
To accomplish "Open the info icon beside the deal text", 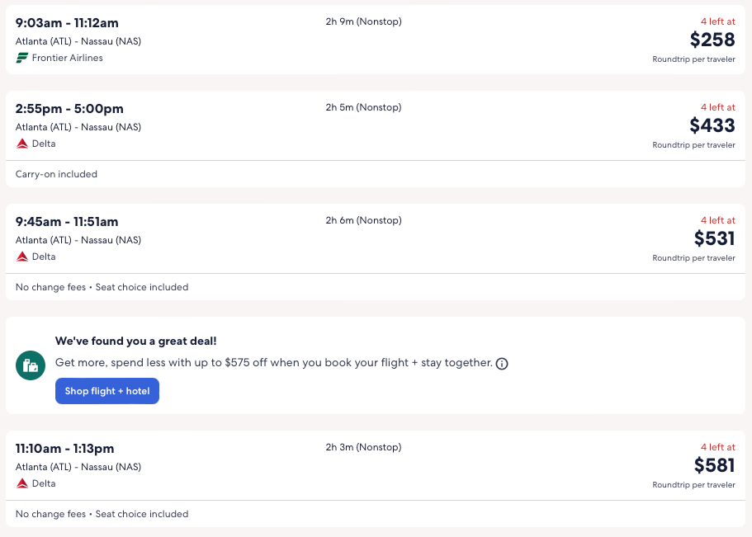I will [502, 364].
